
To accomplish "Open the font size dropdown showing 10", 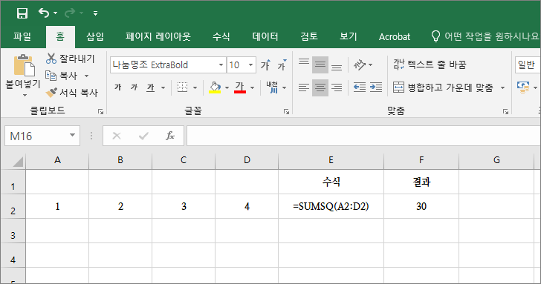I will point(251,65).
